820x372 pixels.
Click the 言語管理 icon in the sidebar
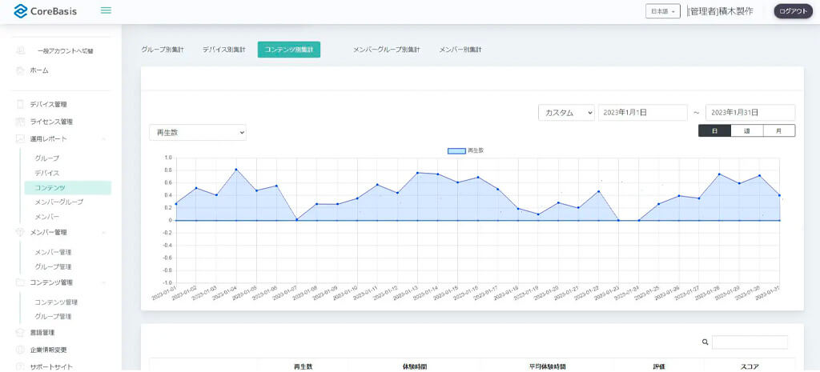point(20,332)
